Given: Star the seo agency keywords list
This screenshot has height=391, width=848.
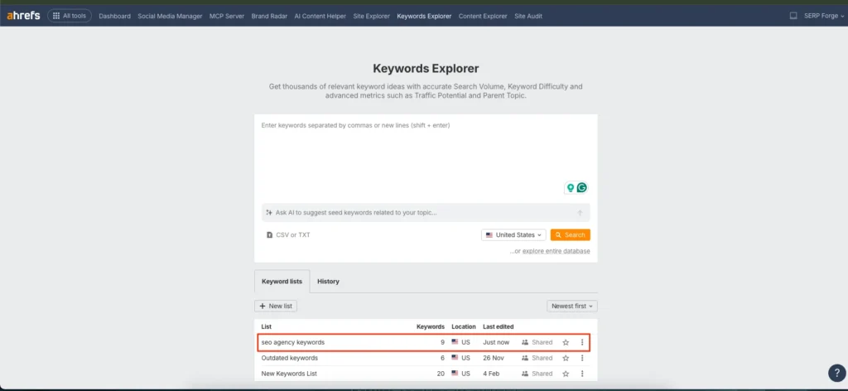Looking at the screenshot, I should 566,342.
